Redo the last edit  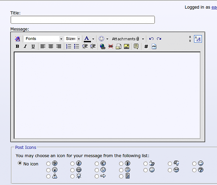(x=159, y=39)
